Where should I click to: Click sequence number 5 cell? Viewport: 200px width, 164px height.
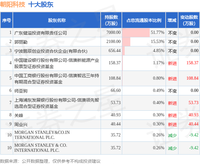tap(7, 78)
